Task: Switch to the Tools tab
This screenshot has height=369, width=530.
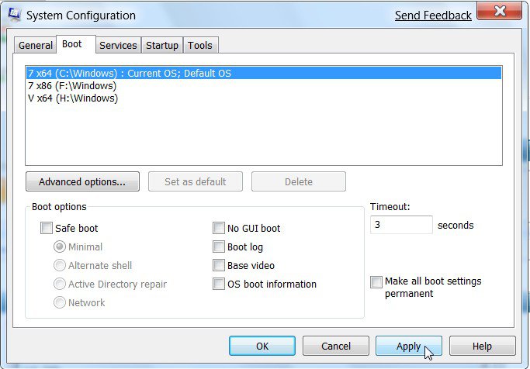Action: click(200, 45)
